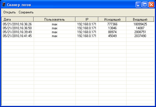Close the Сканер логов window
The image size is (156, 107).
152,5
